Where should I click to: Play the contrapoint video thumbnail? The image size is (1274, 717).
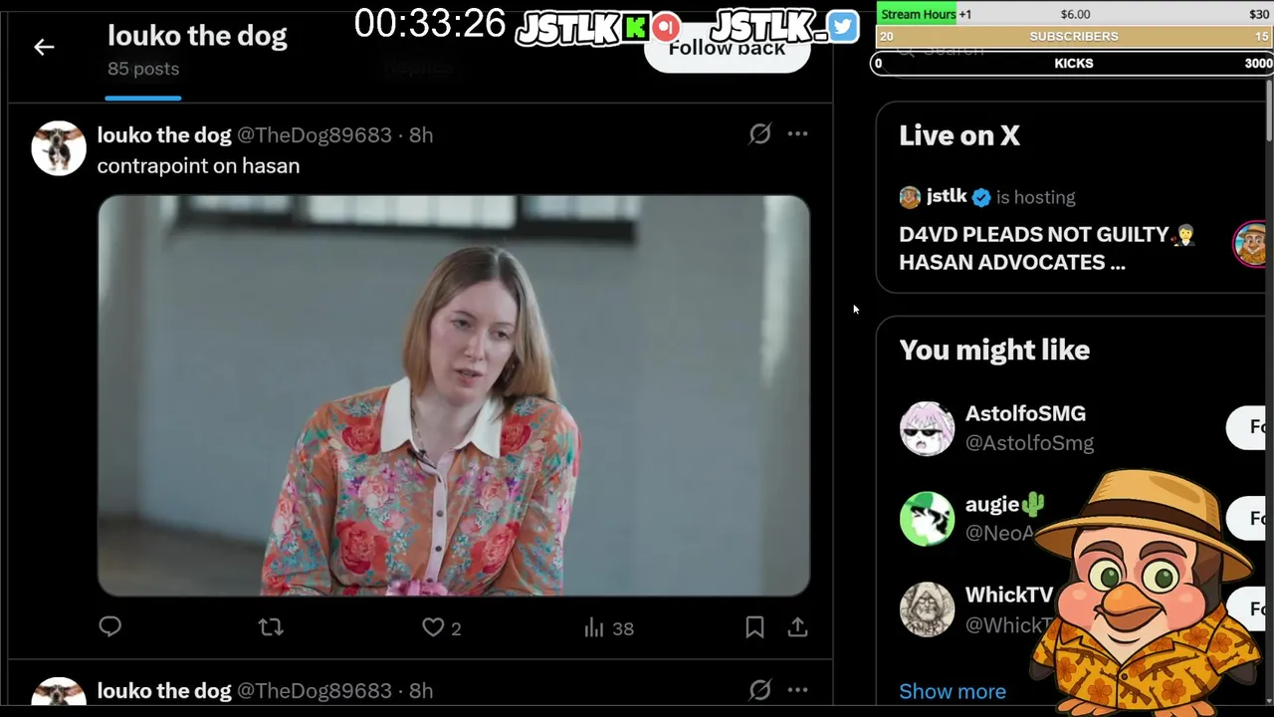click(x=454, y=395)
